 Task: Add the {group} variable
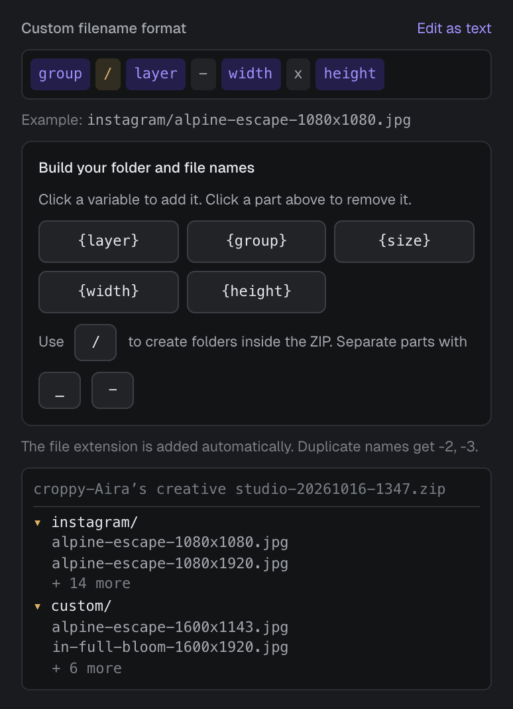[x=256, y=242]
